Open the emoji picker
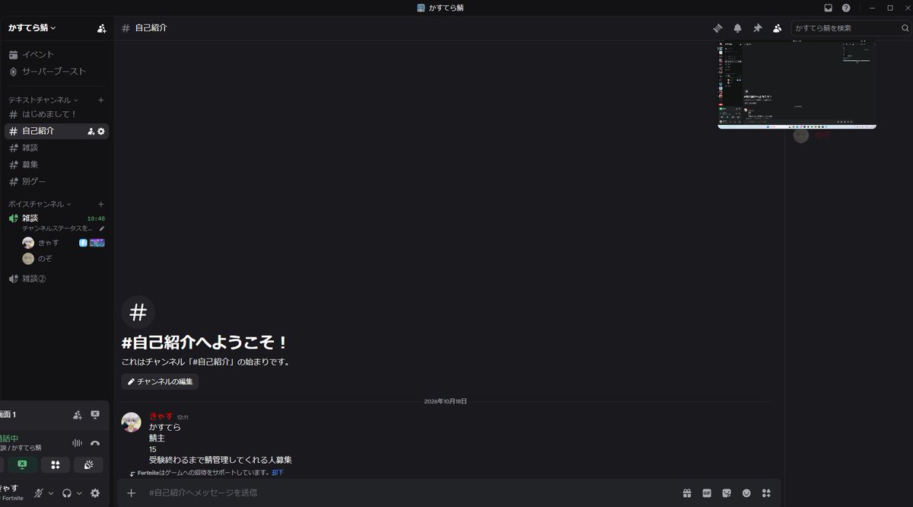This screenshot has height=507, width=913. coord(746,493)
